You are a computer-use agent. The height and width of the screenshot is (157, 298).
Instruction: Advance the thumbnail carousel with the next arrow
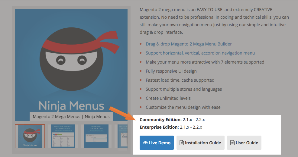coord(123,135)
